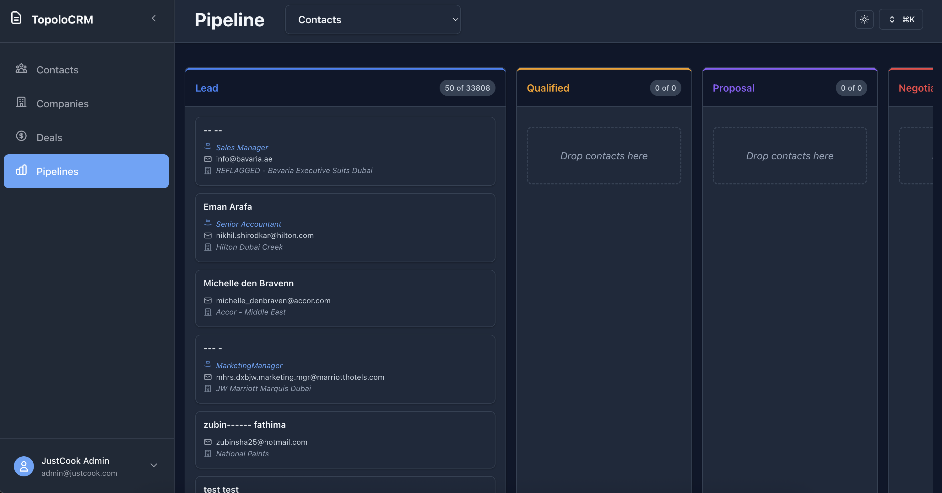Click the blue Lead stage color bar
This screenshot has height=493, width=942.
click(345, 69)
